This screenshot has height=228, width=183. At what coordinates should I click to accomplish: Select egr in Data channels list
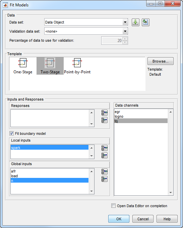click(141, 112)
